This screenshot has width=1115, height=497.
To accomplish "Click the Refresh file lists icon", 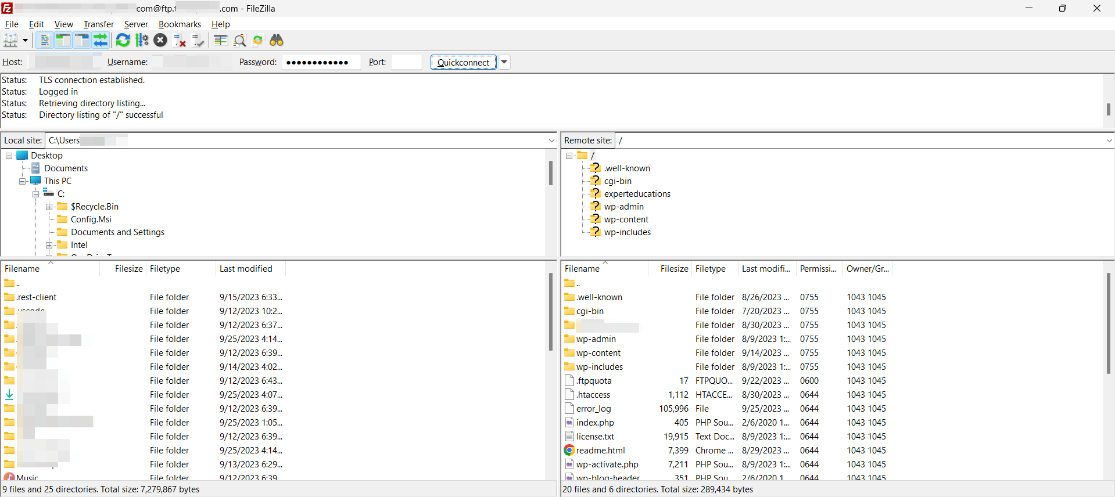I will (123, 40).
